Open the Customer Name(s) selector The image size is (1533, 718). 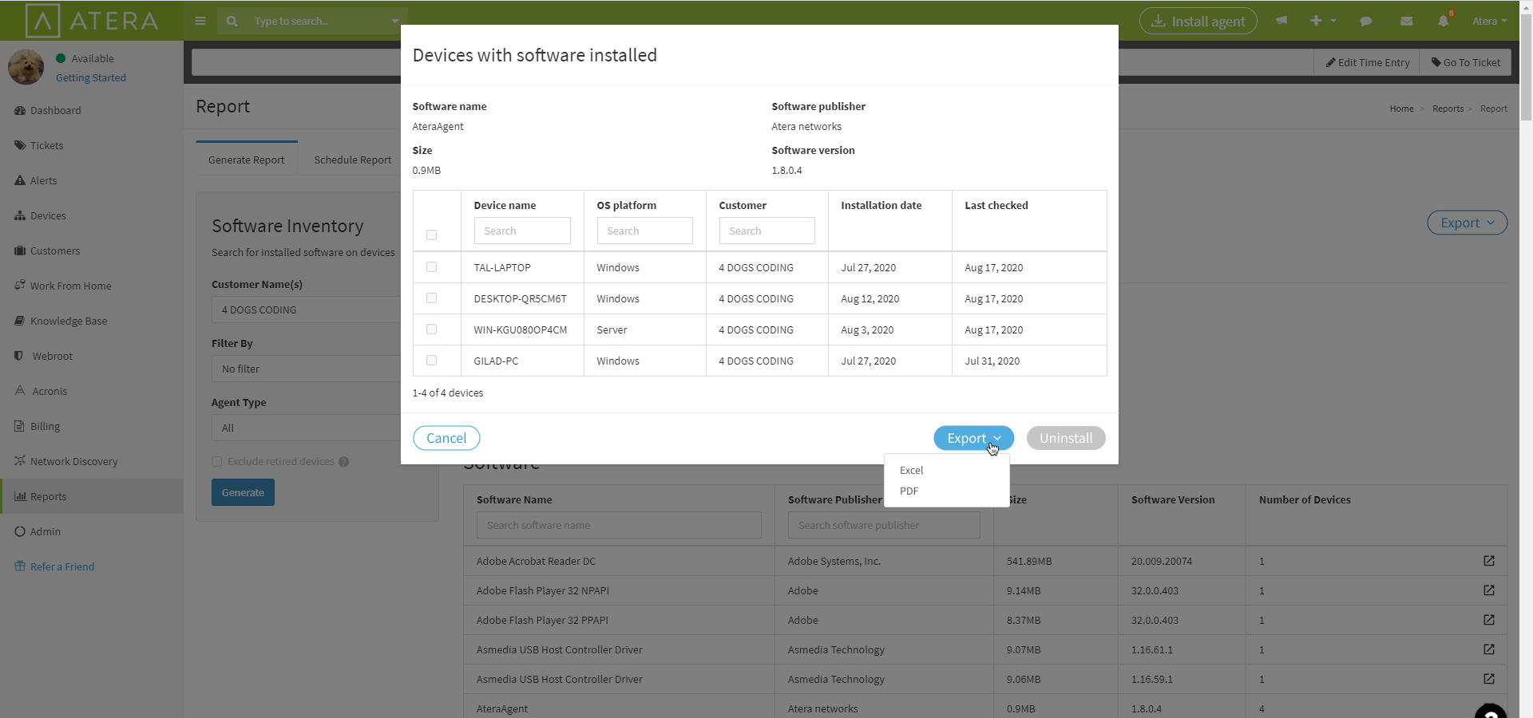click(307, 310)
